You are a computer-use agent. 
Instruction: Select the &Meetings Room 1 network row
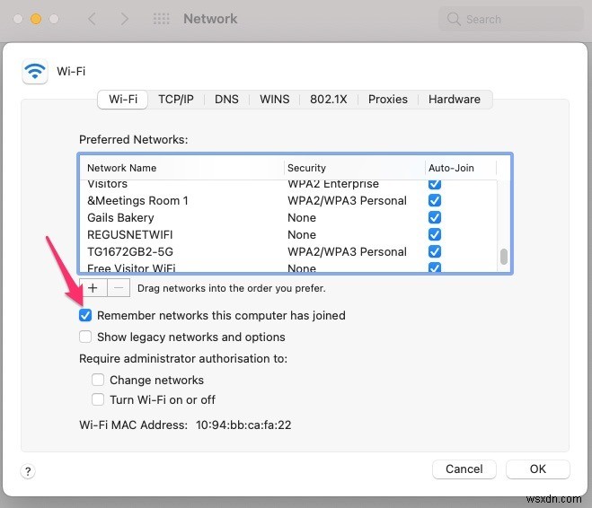point(289,200)
